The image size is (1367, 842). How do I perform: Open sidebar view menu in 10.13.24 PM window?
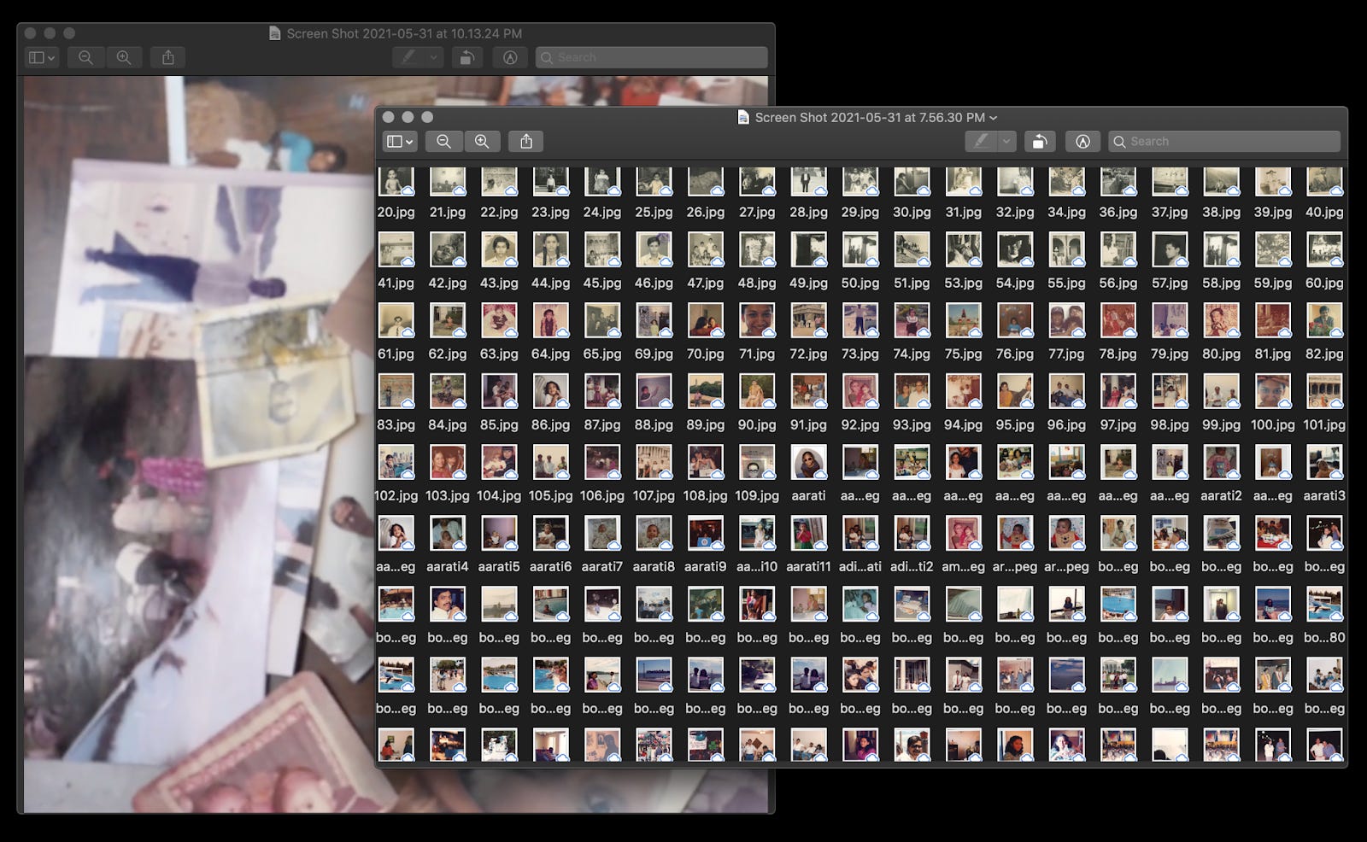pyautogui.click(x=42, y=57)
